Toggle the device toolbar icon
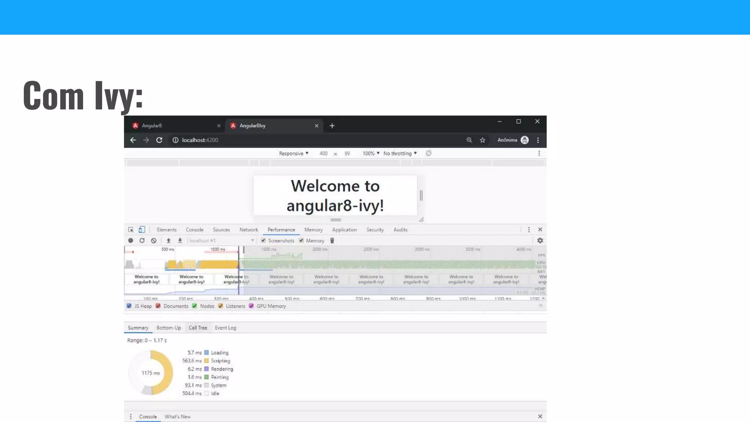This screenshot has height=422, width=750. coord(142,230)
